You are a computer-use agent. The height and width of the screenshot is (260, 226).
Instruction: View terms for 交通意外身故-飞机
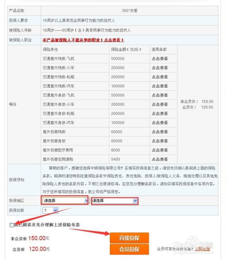tap(160, 95)
